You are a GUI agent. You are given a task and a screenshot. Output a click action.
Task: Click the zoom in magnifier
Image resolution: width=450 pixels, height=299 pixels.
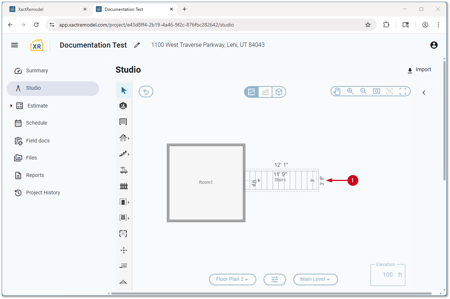[350, 92]
